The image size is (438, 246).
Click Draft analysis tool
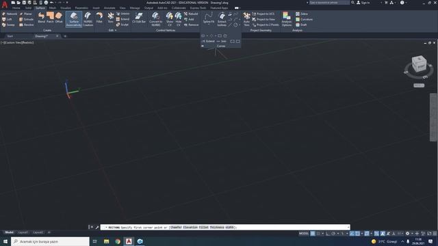[x=301, y=25]
